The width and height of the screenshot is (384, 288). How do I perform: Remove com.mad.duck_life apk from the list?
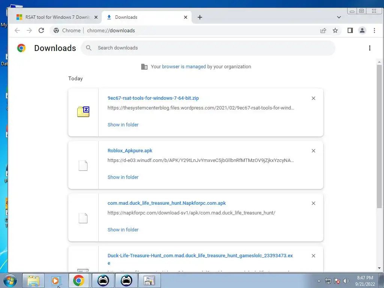tap(313, 203)
